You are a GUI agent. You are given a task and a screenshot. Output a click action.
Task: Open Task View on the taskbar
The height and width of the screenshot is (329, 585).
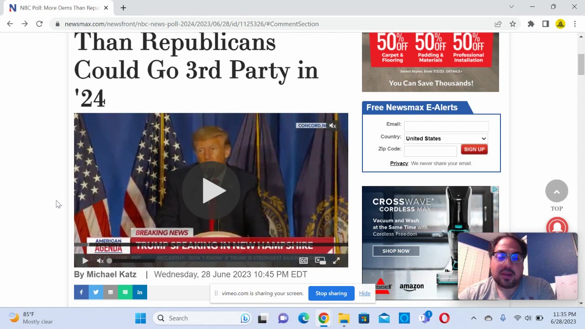pyautogui.click(x=262, y=318)
